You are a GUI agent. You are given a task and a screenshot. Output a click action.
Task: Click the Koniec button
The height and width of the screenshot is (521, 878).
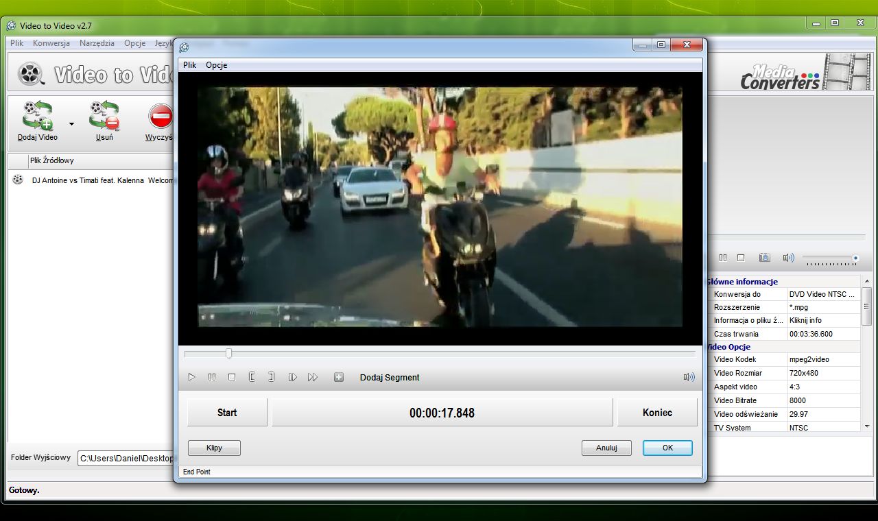tap(657, 413)
